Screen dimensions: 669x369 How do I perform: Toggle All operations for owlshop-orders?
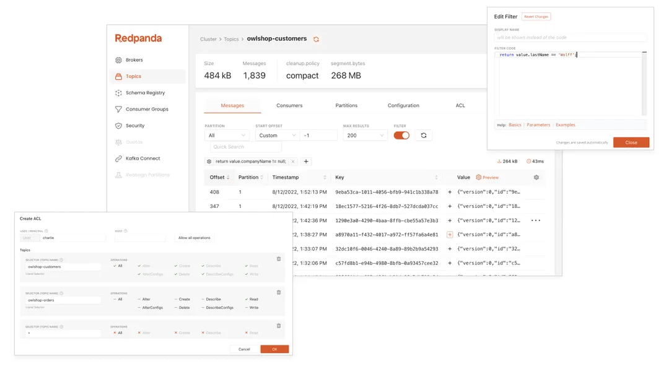click(118, 300)
